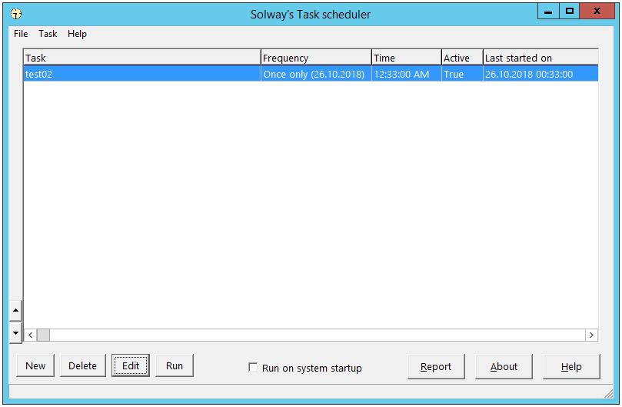Create a task with New button

coord(35,366)
